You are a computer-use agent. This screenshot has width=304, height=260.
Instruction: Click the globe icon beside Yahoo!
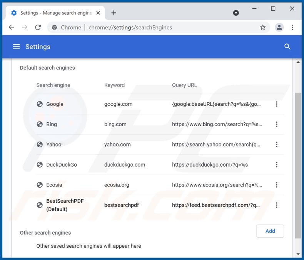[40, 144]
